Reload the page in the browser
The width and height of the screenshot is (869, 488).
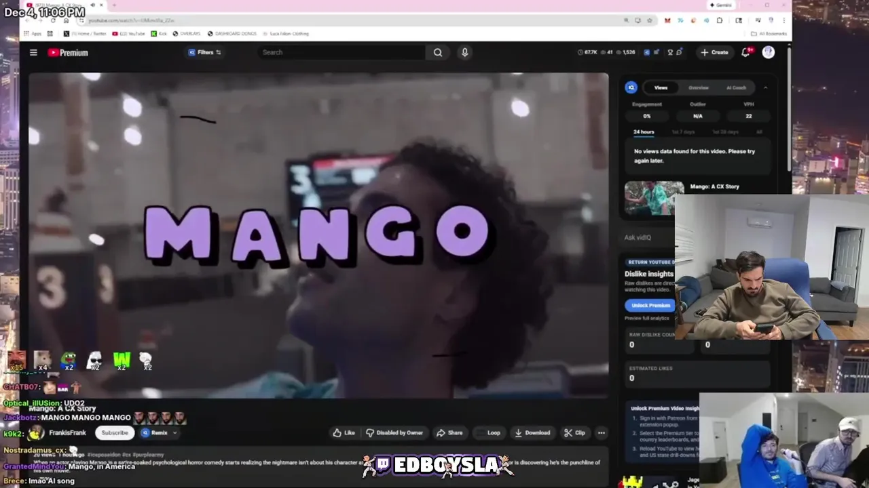coord(53,20)
